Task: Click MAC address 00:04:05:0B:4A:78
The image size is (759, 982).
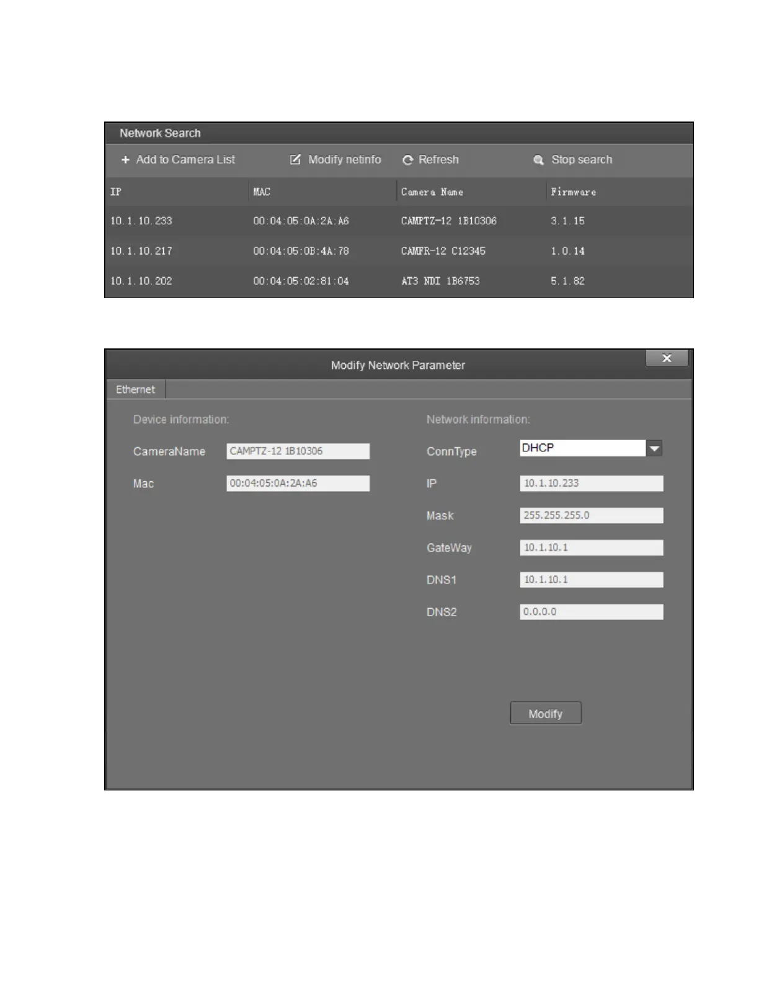Action: point(301,251)
